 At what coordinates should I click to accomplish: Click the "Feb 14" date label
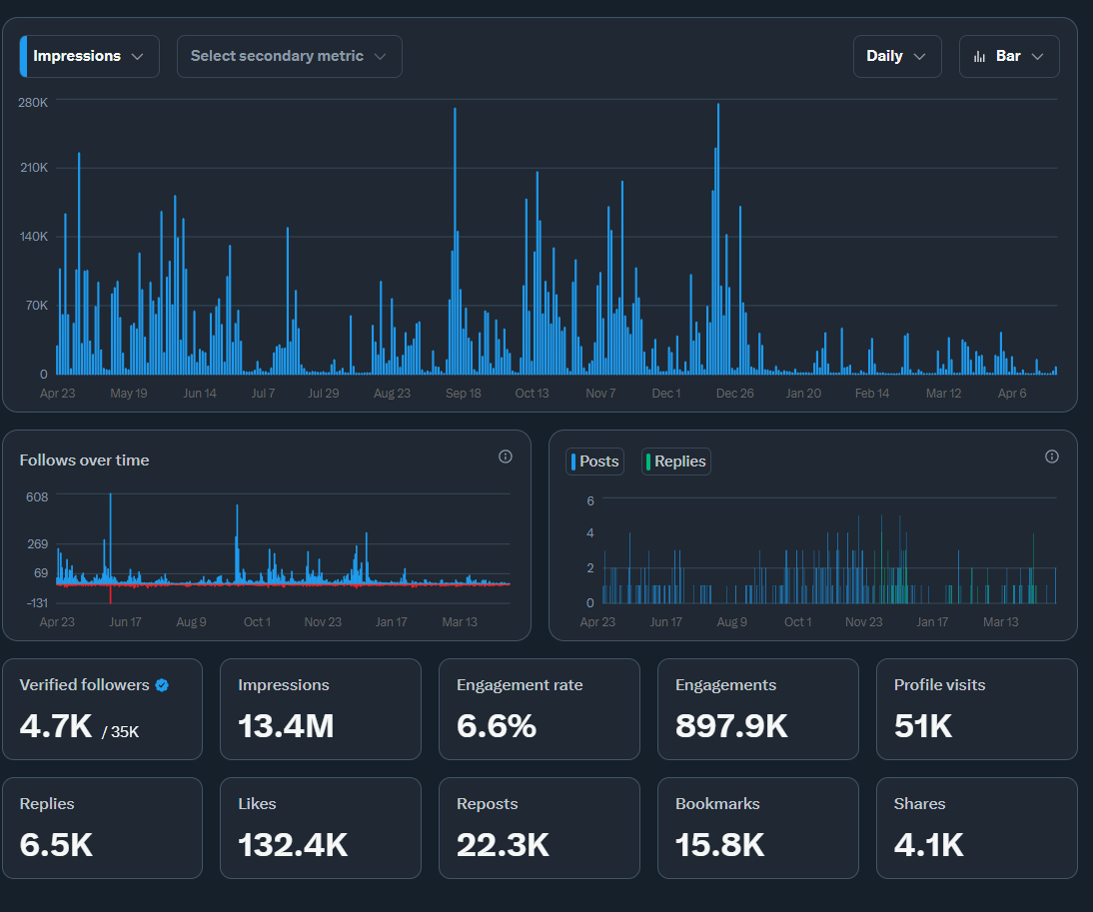pyautogui.click(x=872, y=393)
